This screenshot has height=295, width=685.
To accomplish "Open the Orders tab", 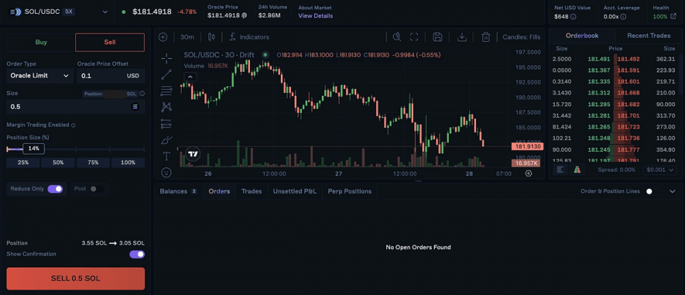I will click(219, 191).
